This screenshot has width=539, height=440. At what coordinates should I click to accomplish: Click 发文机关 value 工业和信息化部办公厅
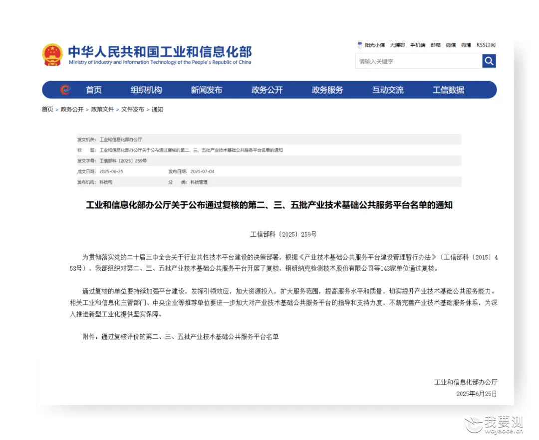click(x=121, y=140)
